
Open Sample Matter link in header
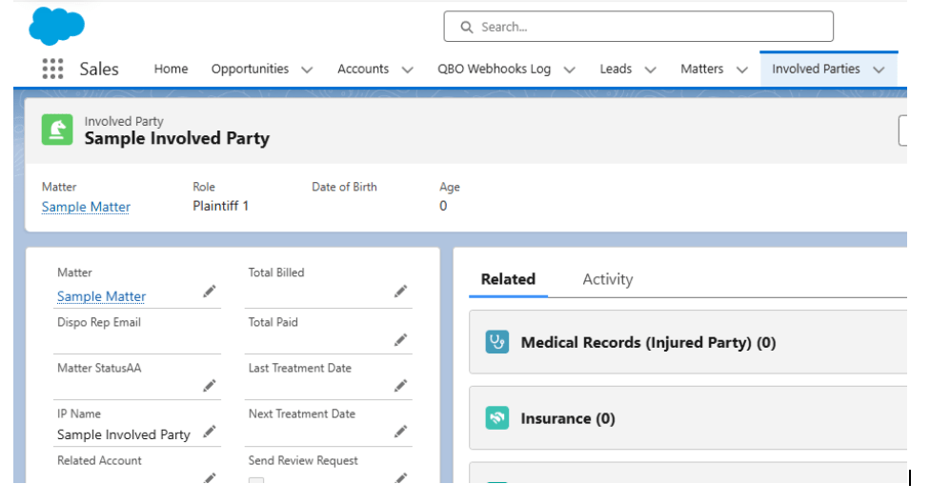pos(86,207)
